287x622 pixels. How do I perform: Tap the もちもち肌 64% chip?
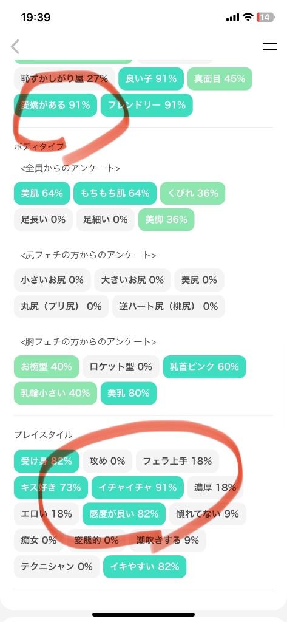click(115, 193)
